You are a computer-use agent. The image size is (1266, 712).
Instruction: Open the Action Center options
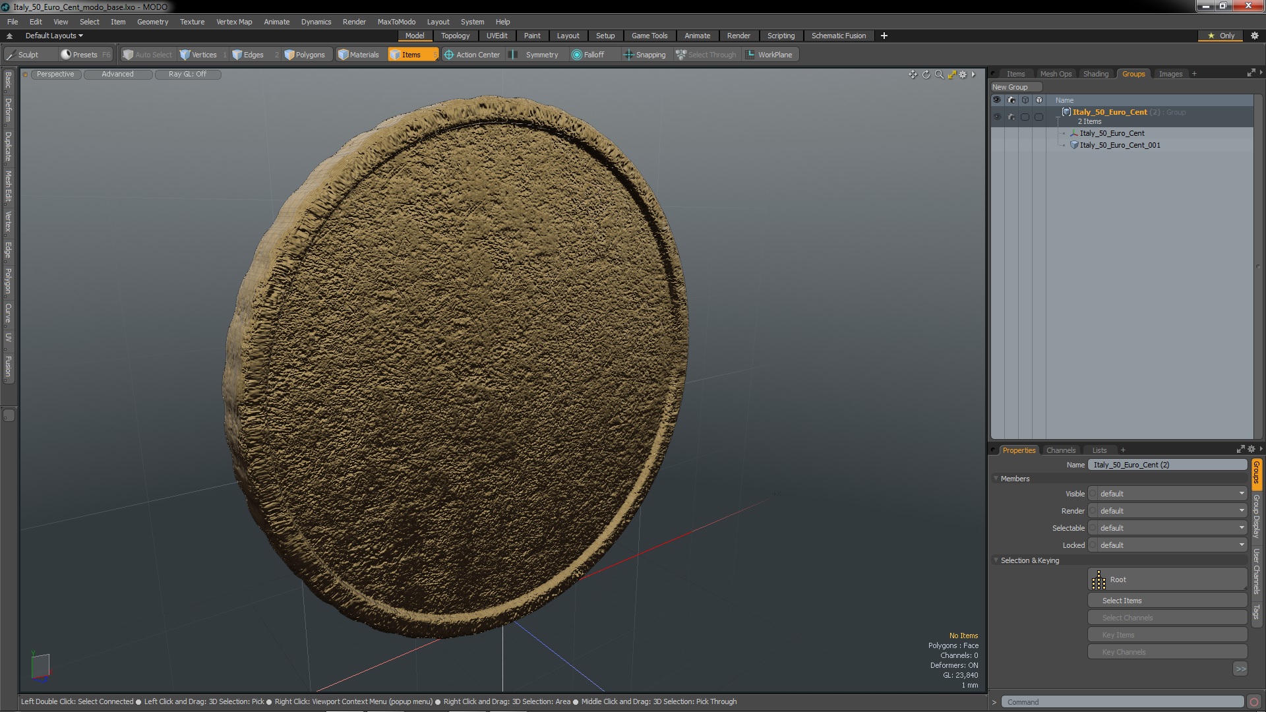click(472, 55)
